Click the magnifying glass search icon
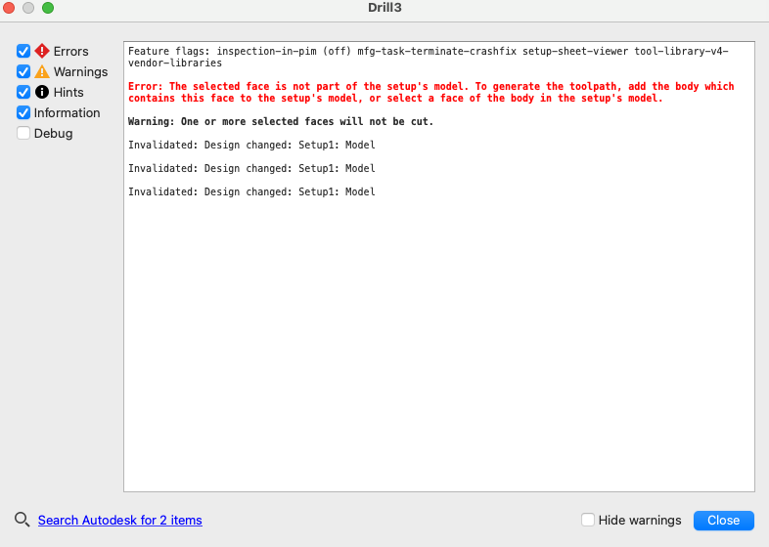 pyautogui.click(x=23, y=520)
